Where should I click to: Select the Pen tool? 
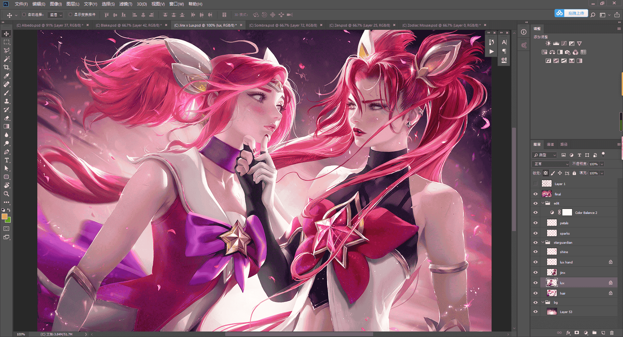(6, 152)
